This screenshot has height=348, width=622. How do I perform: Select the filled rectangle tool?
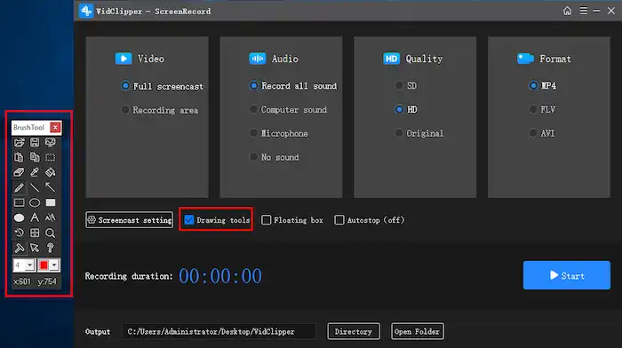(x=51, y=202)
